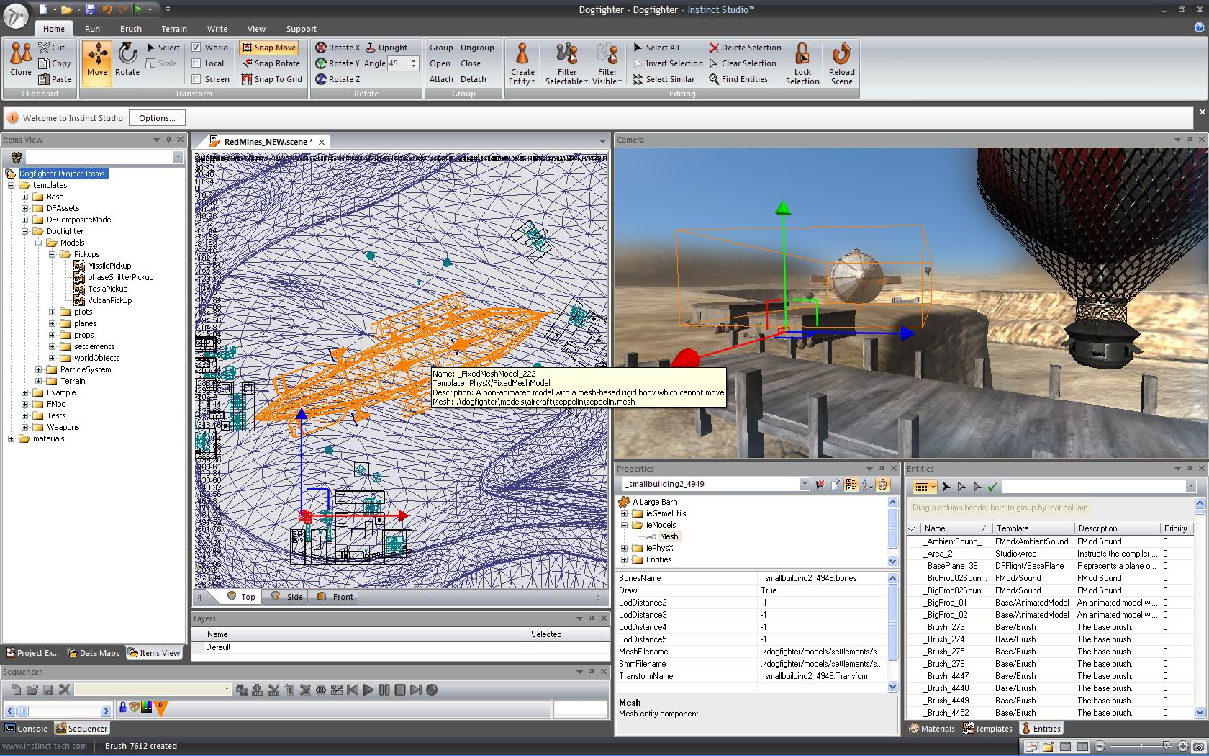Click the sequencer record button
Viewport: 1209px width, 756px height.
point(432,690)
